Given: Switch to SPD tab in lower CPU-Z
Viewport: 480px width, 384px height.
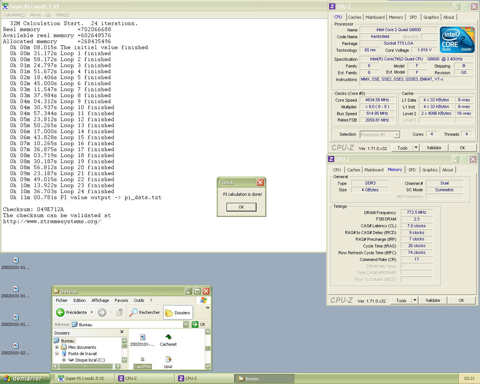Looking at the screenshot, I should [412, 170].
